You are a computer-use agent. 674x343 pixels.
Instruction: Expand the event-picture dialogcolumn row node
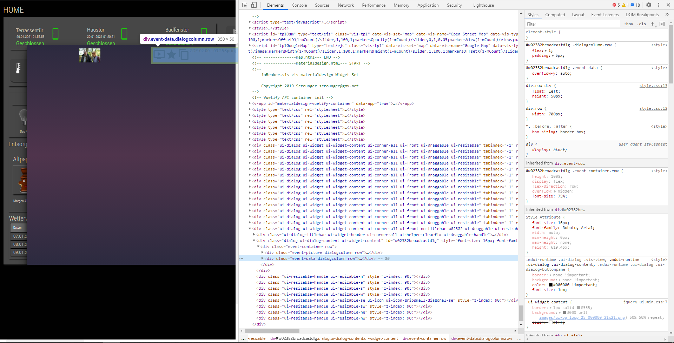pyautogui.click(x=262, y=253)
